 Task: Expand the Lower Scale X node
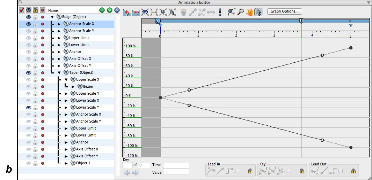[66, 101]
